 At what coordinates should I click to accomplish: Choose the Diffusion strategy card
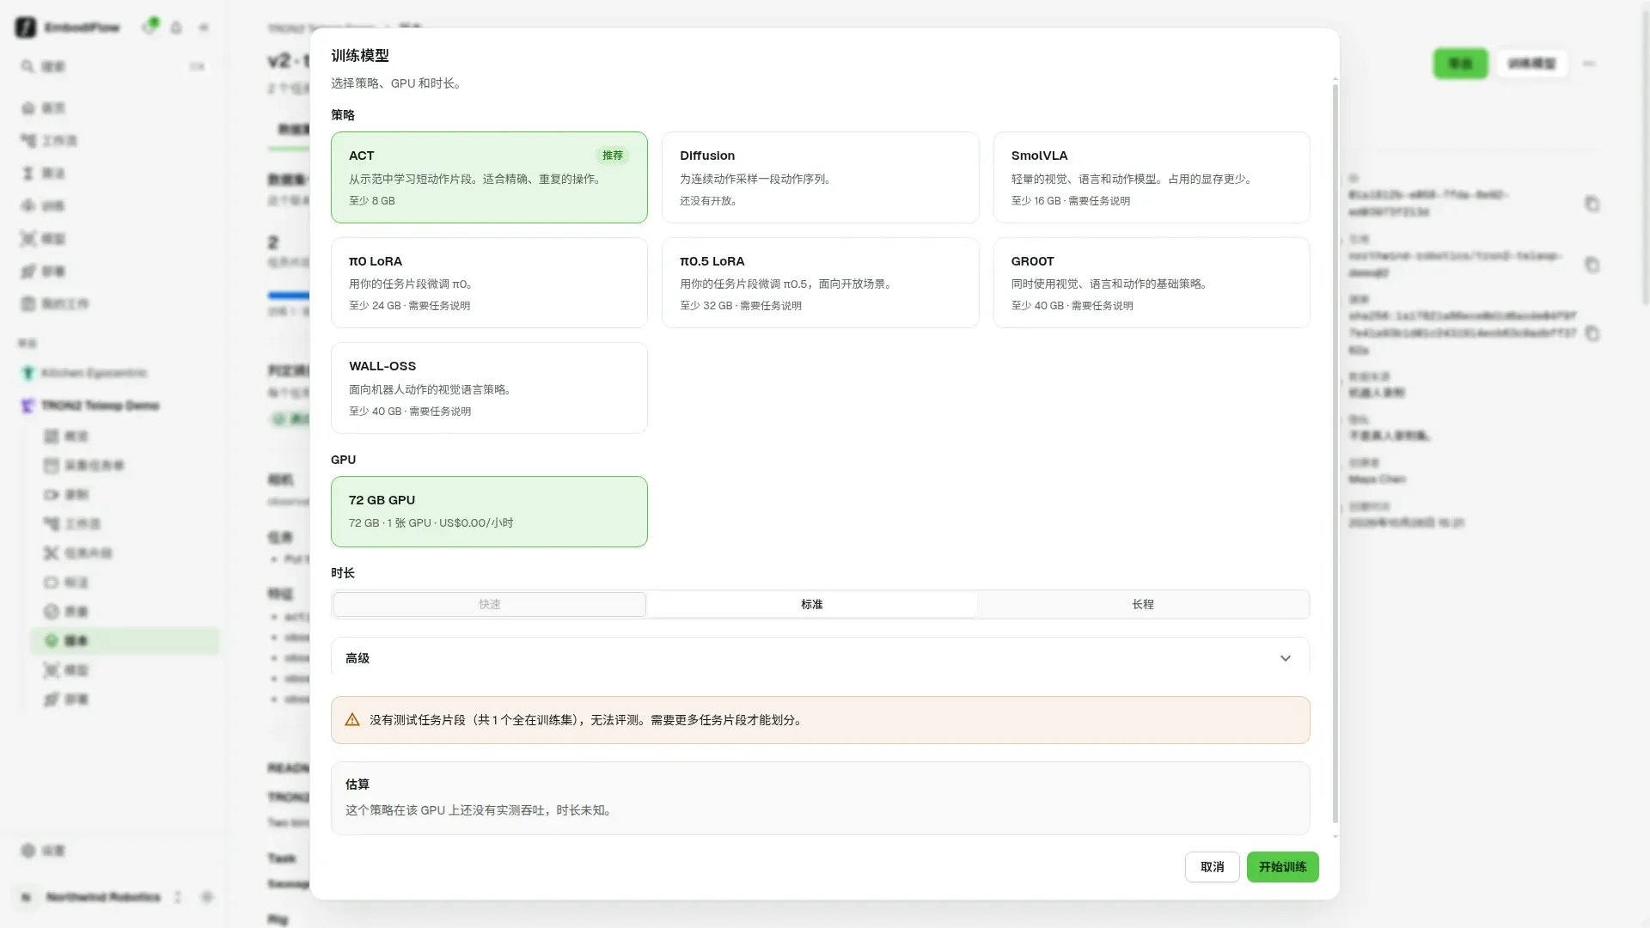820,177
